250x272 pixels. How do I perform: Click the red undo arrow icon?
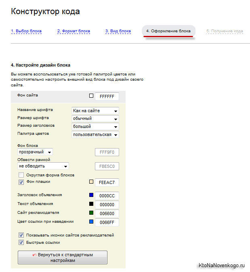click(x=34, y=255)
